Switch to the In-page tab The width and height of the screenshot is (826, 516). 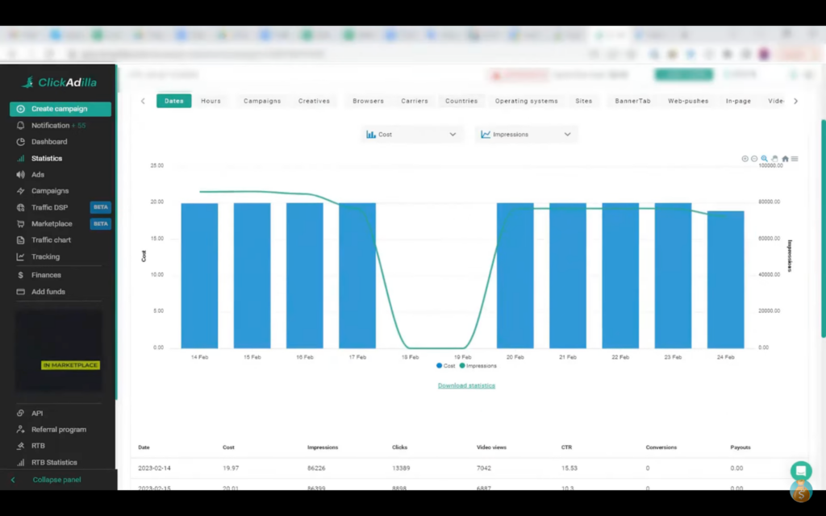coord(739,101)
